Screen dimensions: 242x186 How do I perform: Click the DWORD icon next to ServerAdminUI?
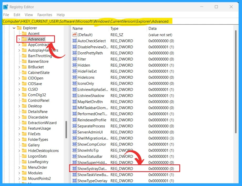point(75,132)
